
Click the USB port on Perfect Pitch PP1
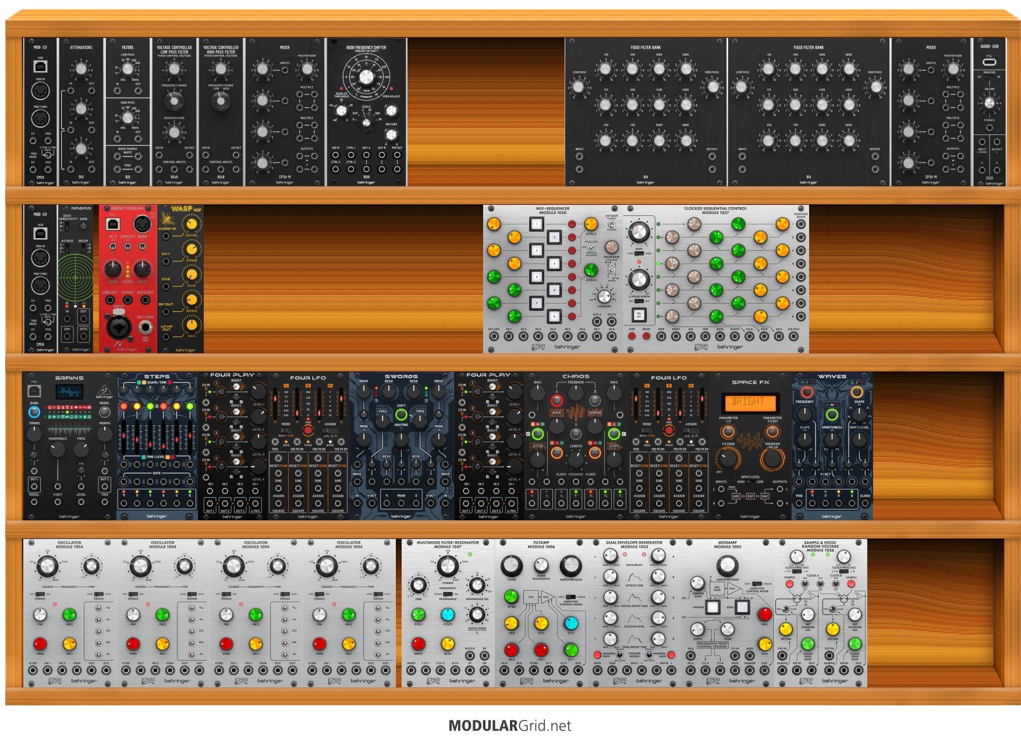[x=112, y=224]
